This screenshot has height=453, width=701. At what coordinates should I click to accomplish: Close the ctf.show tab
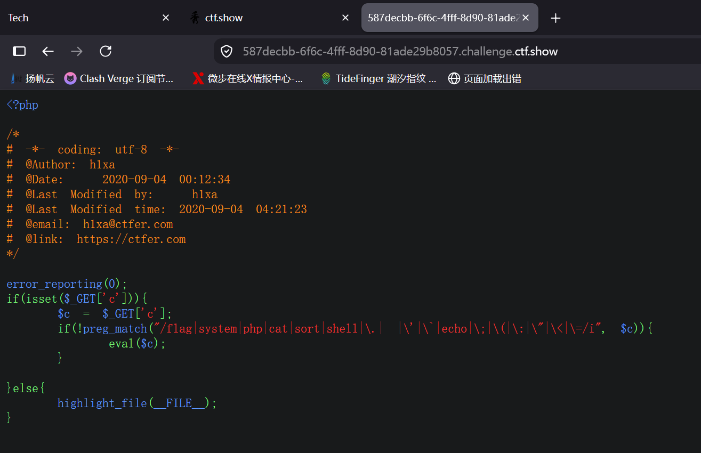[x=345, y=18]
